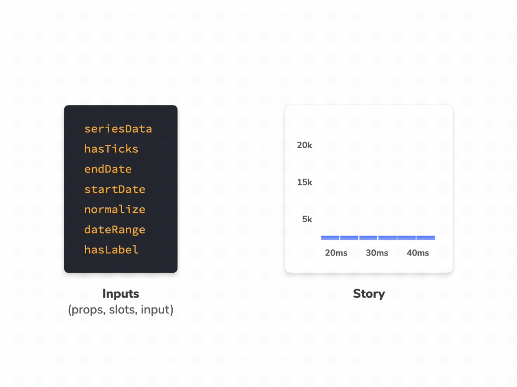Viewport: 517px width, 387px height.
Task: Select the startDate entry in the list
Action: pos(114,189)
